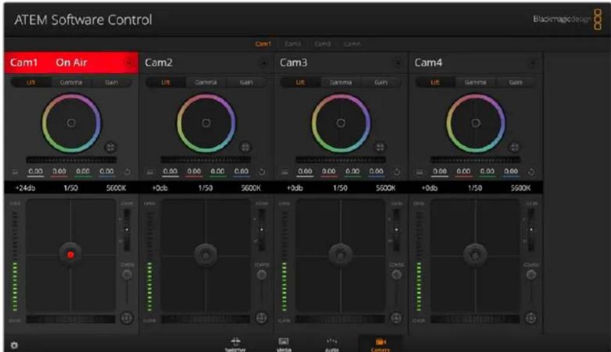Click the Cam4 color wheel center
This screenshot has width=611, height=352.
click(x=476, y=123)
